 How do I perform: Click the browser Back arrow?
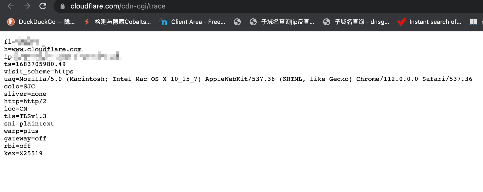point(11,6)
